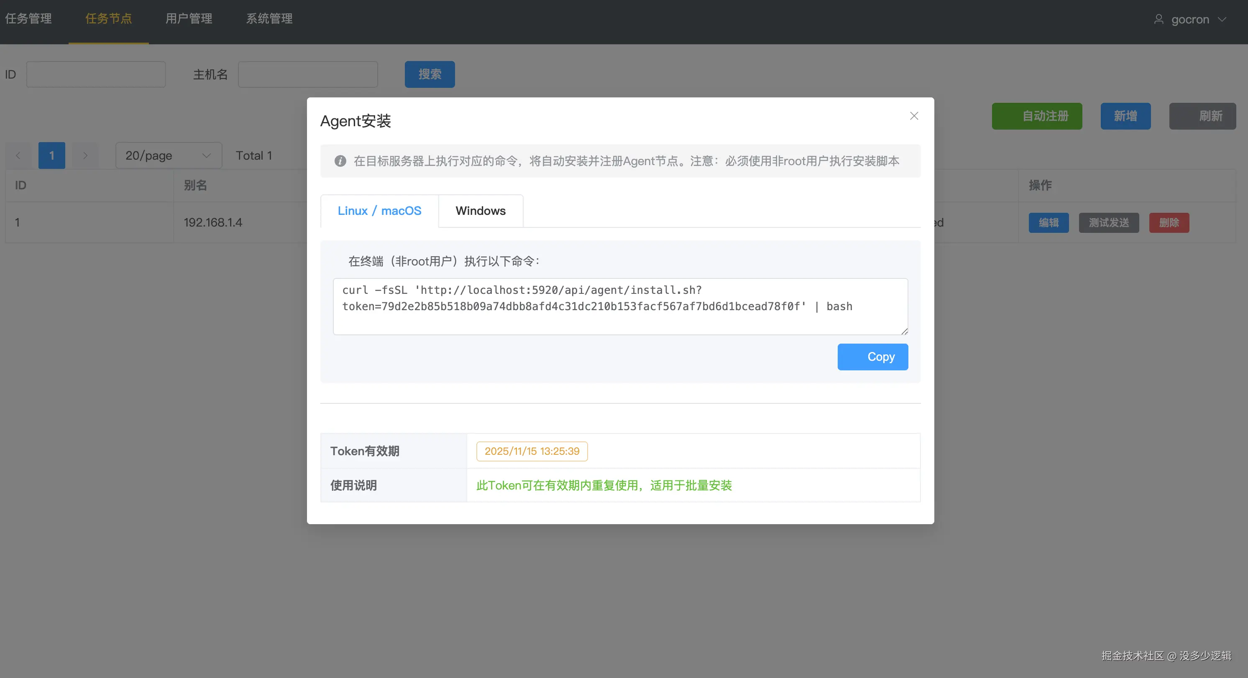The image size is (1248, 678).
Task: Select page number 1 in pagination
Action: (51, 155)
